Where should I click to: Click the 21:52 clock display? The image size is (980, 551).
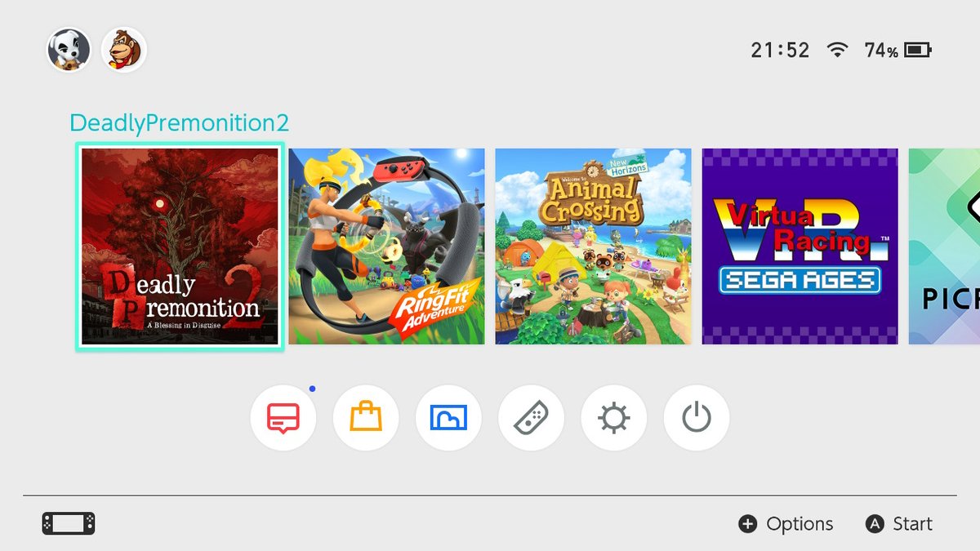click(780, 51)
